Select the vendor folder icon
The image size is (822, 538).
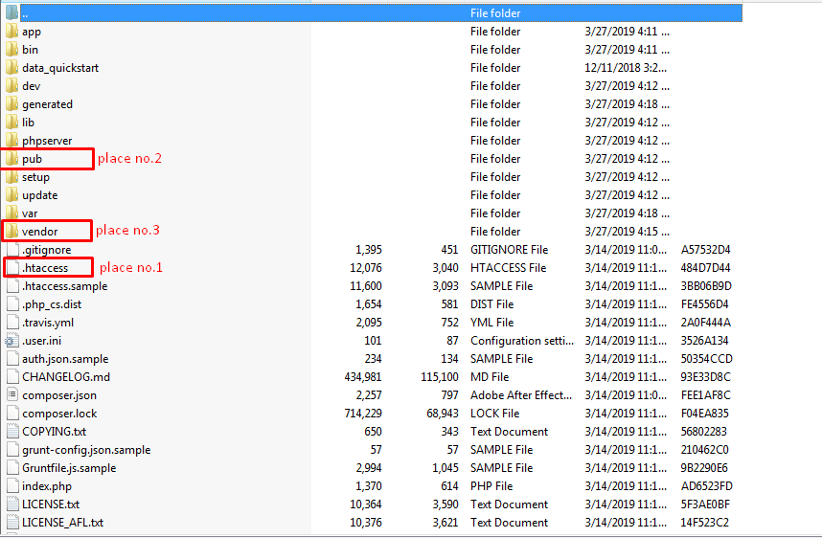(11, 231)
